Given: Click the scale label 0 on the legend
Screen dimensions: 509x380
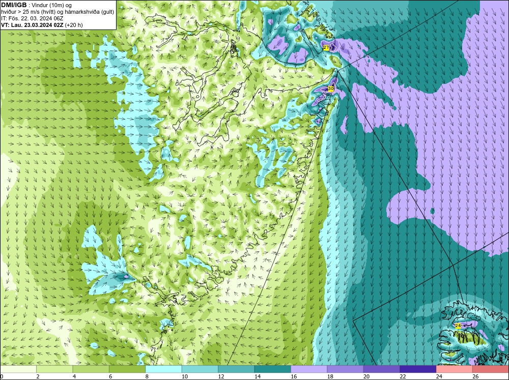Looking at the screenshot, I should point(2,376).
